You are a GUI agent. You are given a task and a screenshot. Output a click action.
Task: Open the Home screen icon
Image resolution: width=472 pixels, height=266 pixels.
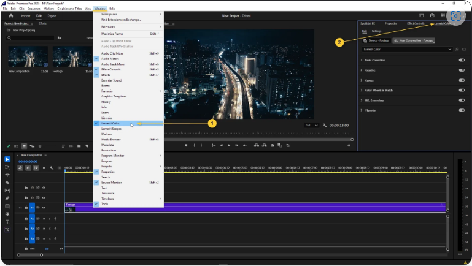[11, 16]
